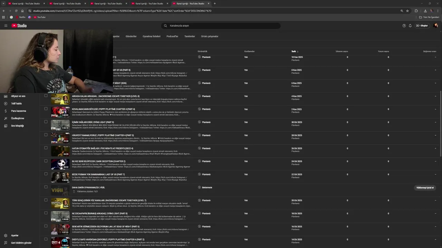Click the browser back arrow
Viewport: 442px width, 248px height.
pyautogui.click(x=4, y=11)
